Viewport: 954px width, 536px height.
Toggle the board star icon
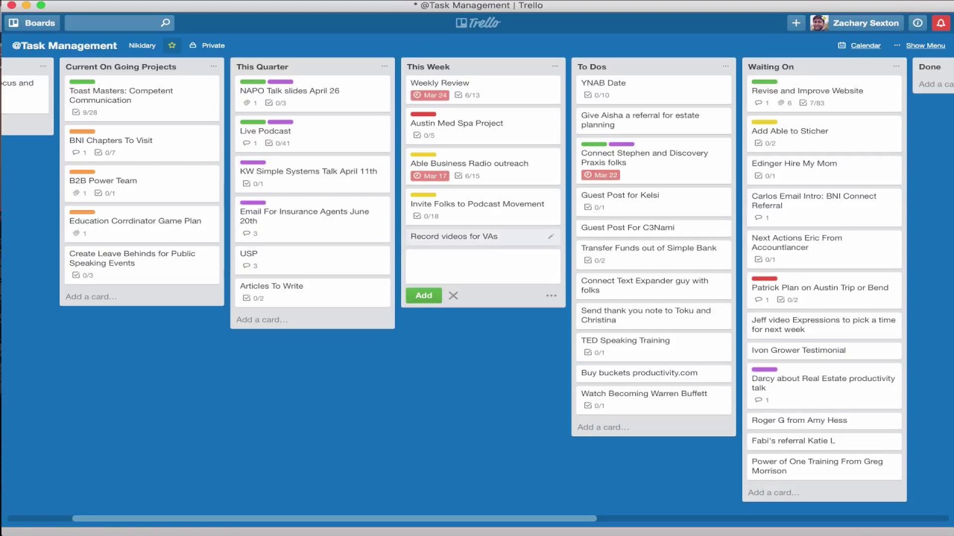coord(172,45)
